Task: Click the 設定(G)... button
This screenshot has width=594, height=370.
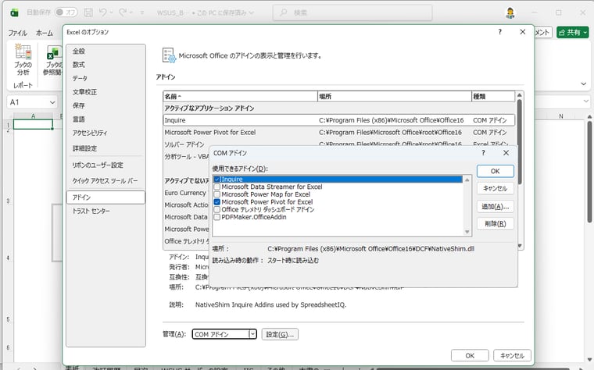Action: coord(280,334)
